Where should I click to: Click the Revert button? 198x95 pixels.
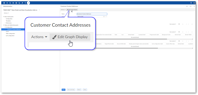(79, 90)
